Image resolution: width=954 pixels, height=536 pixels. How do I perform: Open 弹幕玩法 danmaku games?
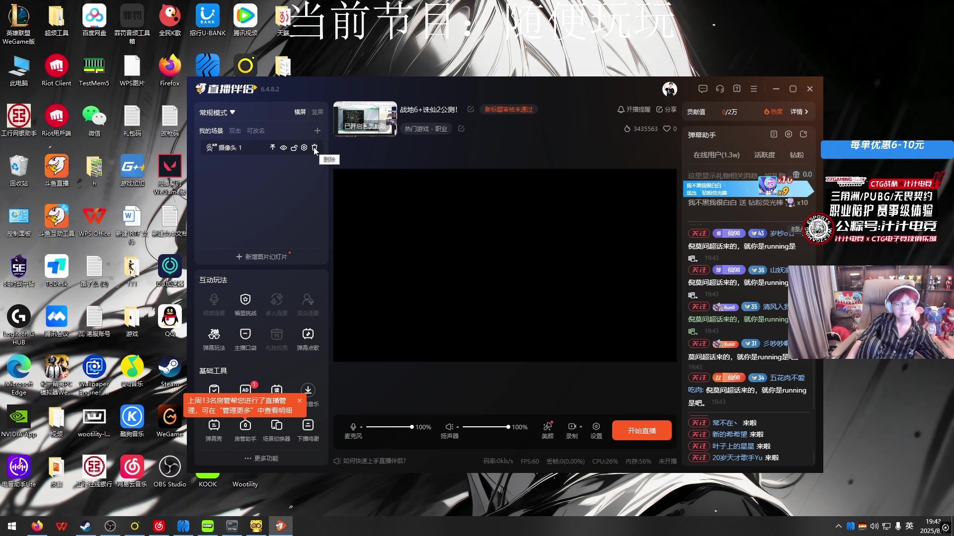(x=214, y=339)
